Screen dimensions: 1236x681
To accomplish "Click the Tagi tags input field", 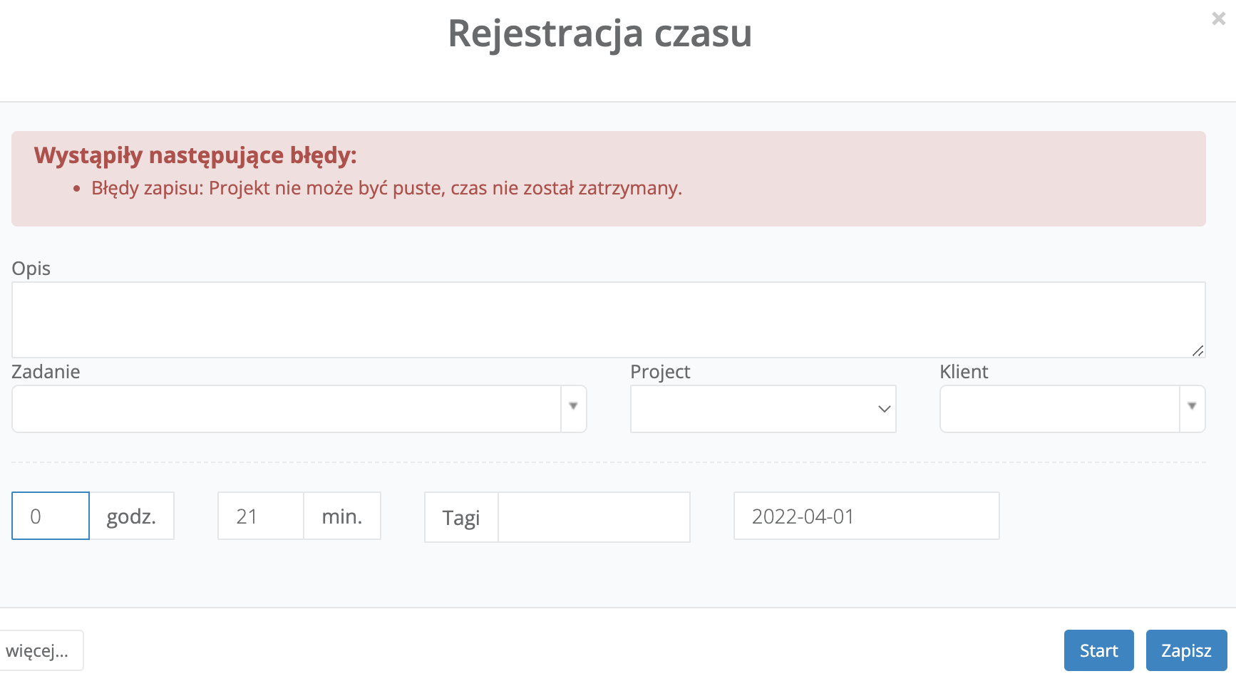I will pos(593,517).
